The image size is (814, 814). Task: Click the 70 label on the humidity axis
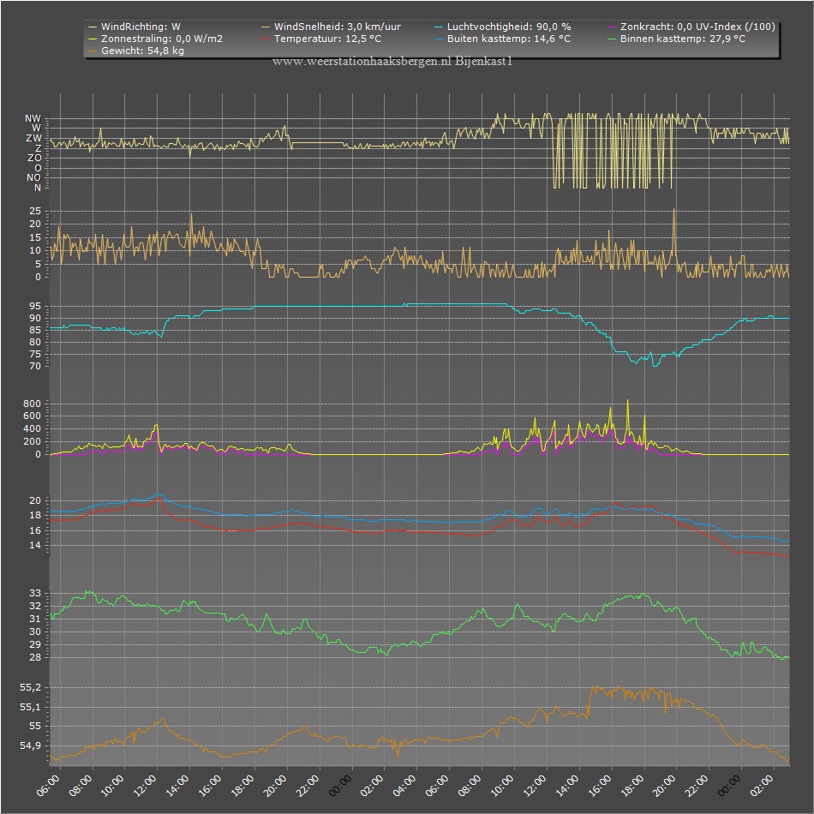click(x=35, y=366)
